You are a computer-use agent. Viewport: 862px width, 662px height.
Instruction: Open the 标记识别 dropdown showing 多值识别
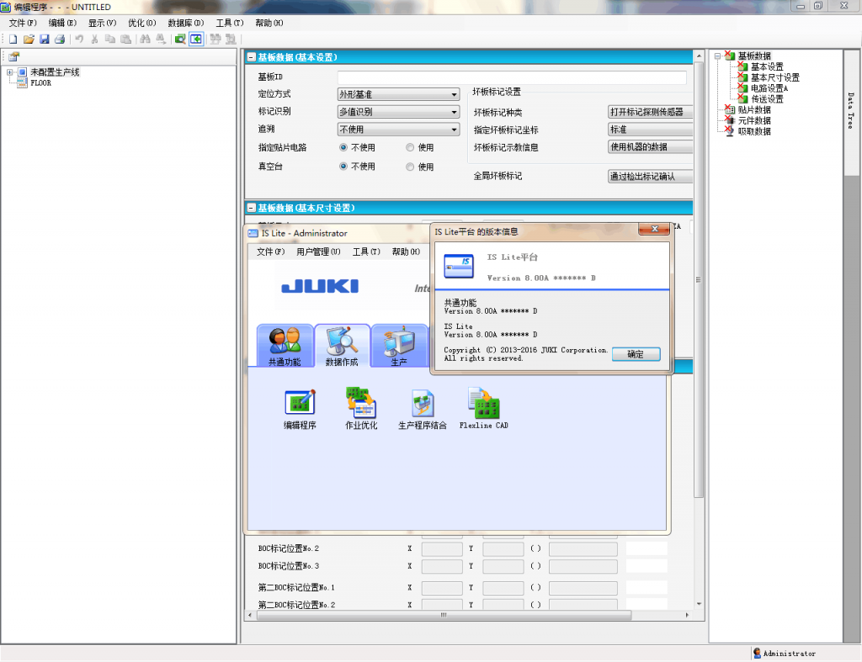click(x=398, y=112)
